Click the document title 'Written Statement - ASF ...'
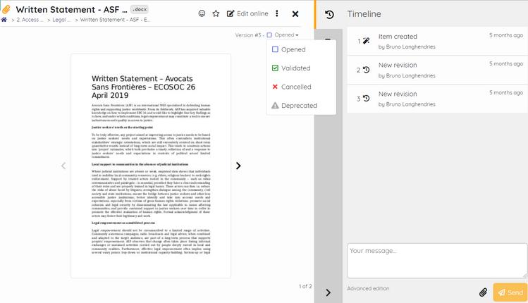The image size is (528, 303). coord(71,9)
